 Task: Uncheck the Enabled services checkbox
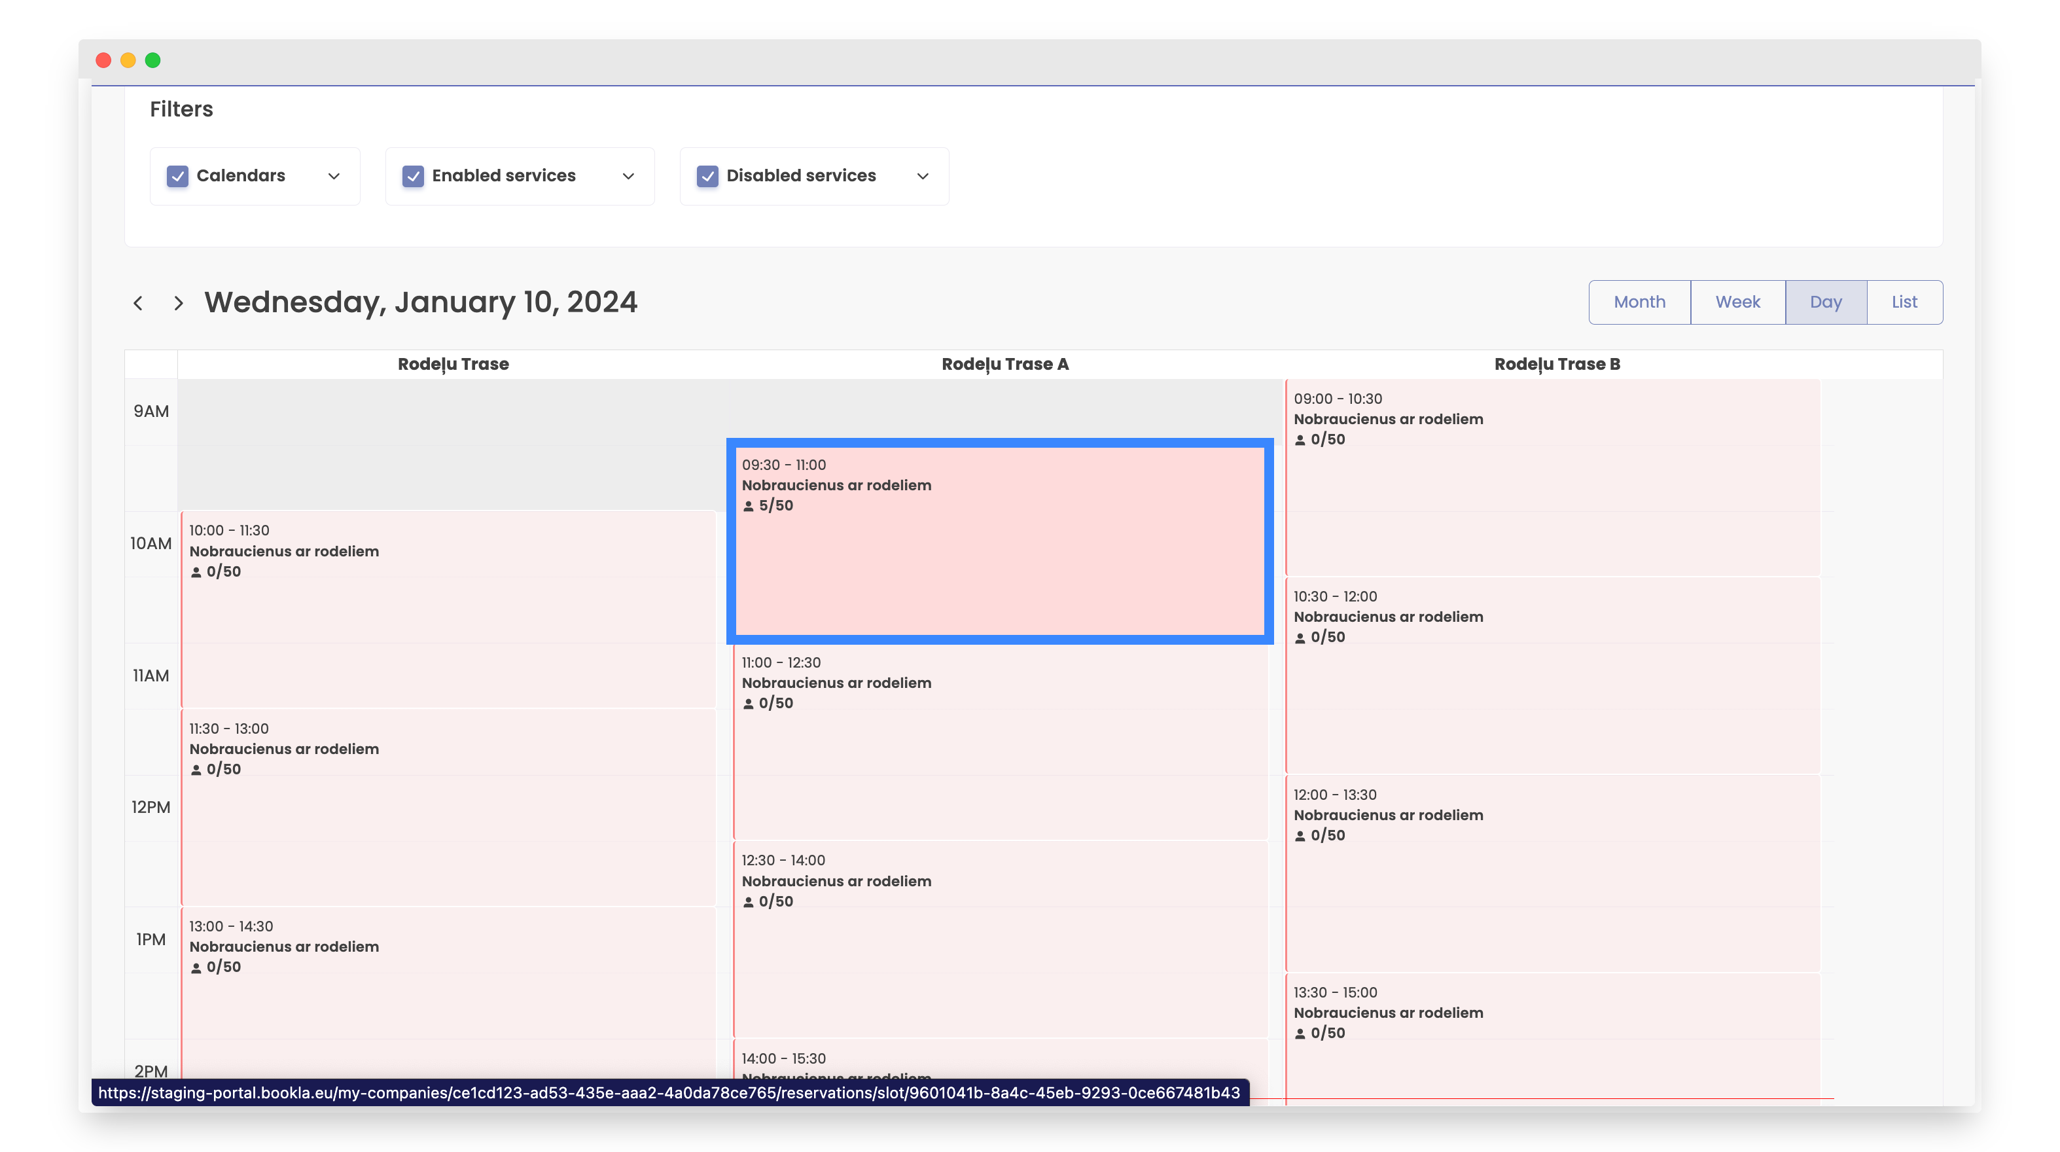[413, 176]
